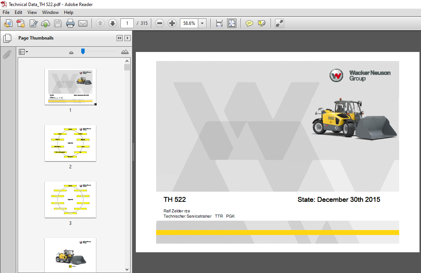
Task: Click the Save to cloud icon
Action: coord(46,24)
